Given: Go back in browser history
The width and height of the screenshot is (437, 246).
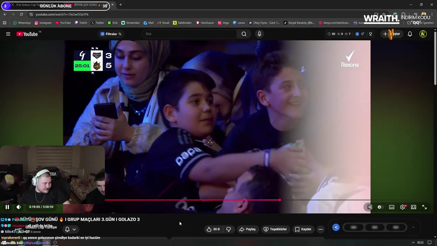Looking at the screenshot, I should coord(5,14).
